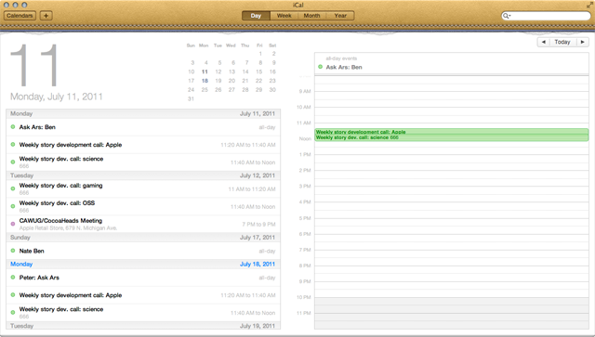Screen dimensions: 595x337
Task: Click Apple Retail Store location text
Action: point(68,228)
